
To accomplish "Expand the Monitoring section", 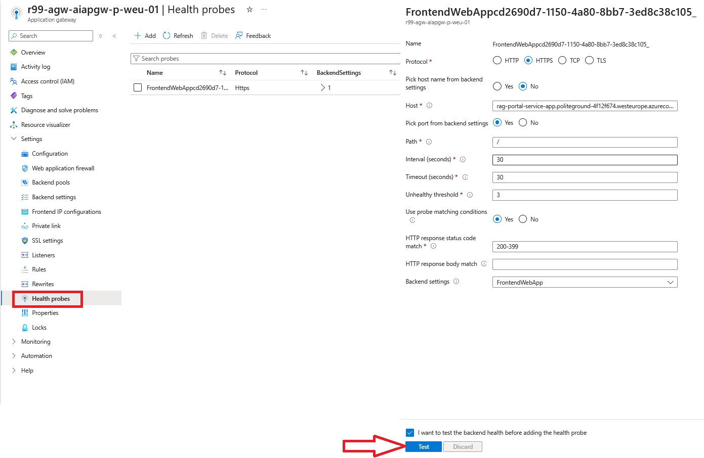I will click(x=14, y=342).
